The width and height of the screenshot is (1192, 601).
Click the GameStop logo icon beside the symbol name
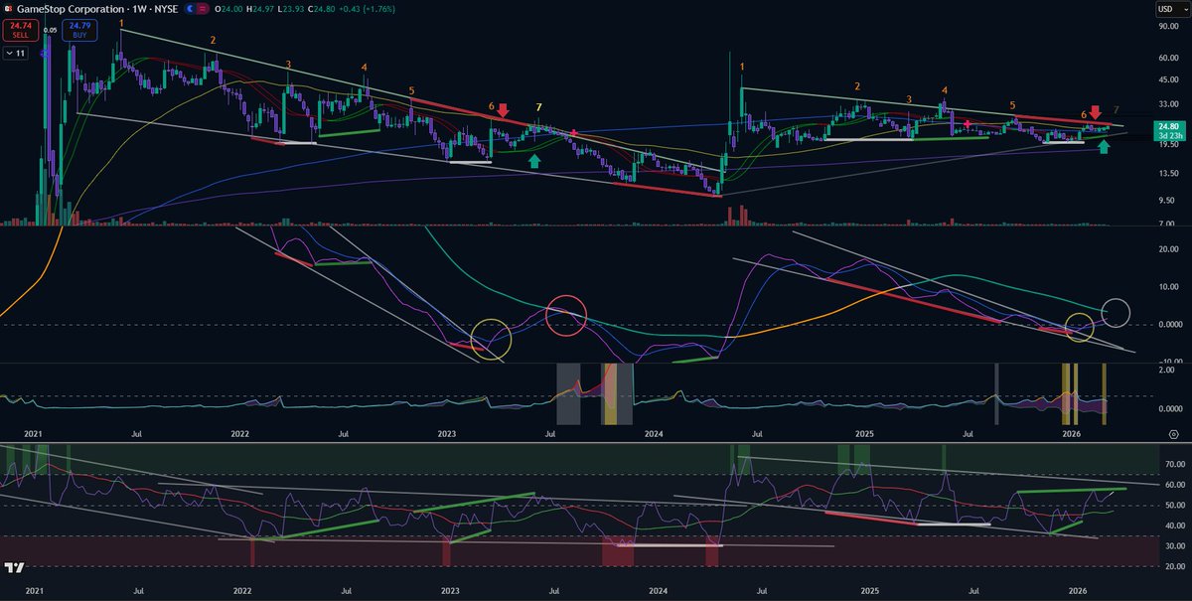tap(8, 8)
